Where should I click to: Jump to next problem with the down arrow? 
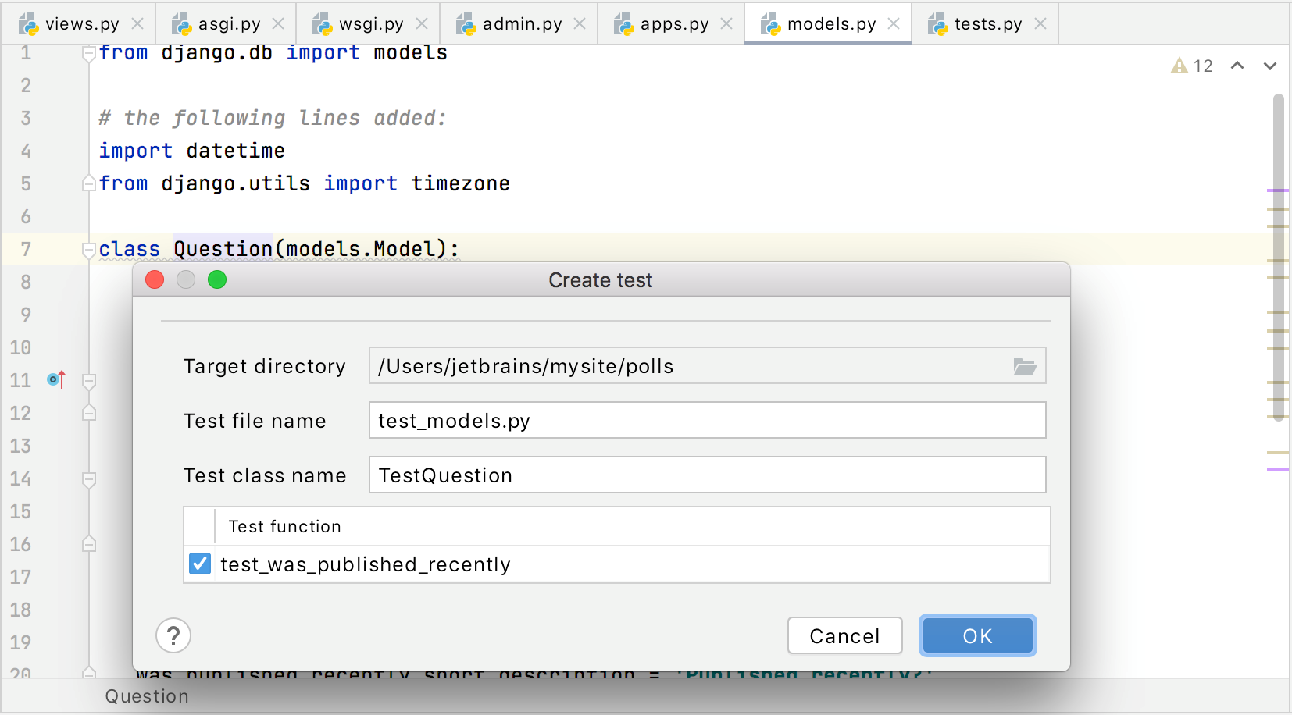[1270, 66]
